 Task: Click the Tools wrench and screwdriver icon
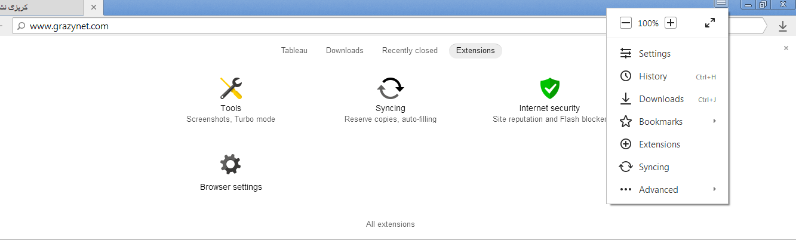tap(230, 88)
